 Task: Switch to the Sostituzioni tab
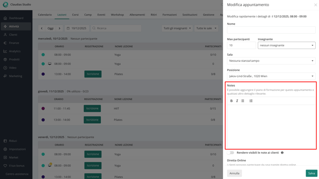[x=189, y=15]
